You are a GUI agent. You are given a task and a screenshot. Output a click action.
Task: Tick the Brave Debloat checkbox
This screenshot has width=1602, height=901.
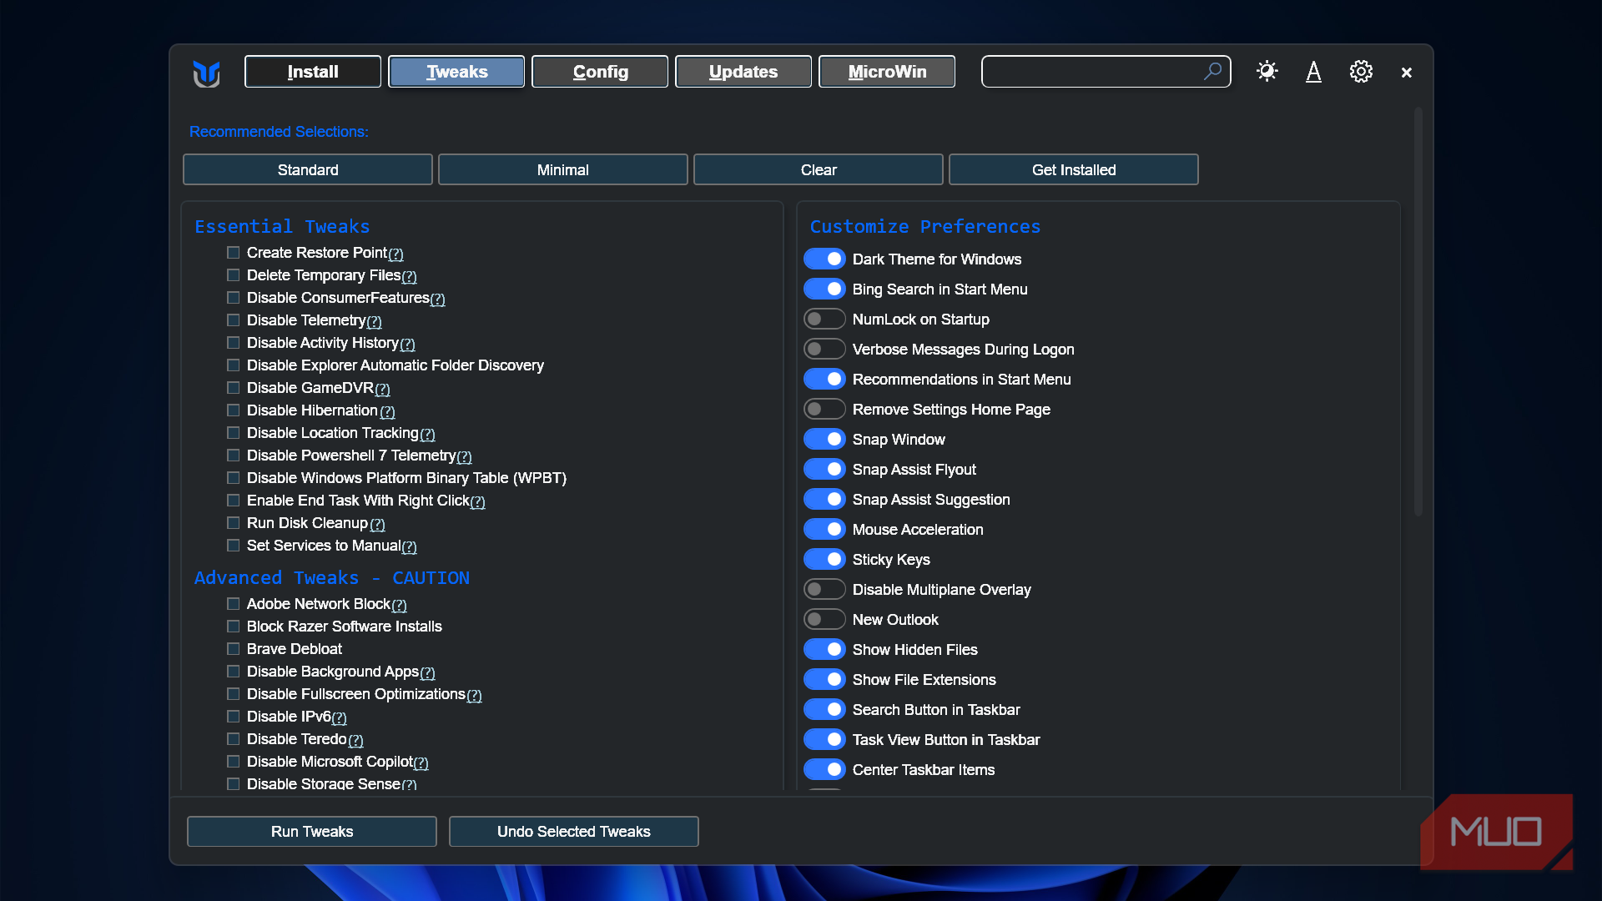(x=234, y=649)
